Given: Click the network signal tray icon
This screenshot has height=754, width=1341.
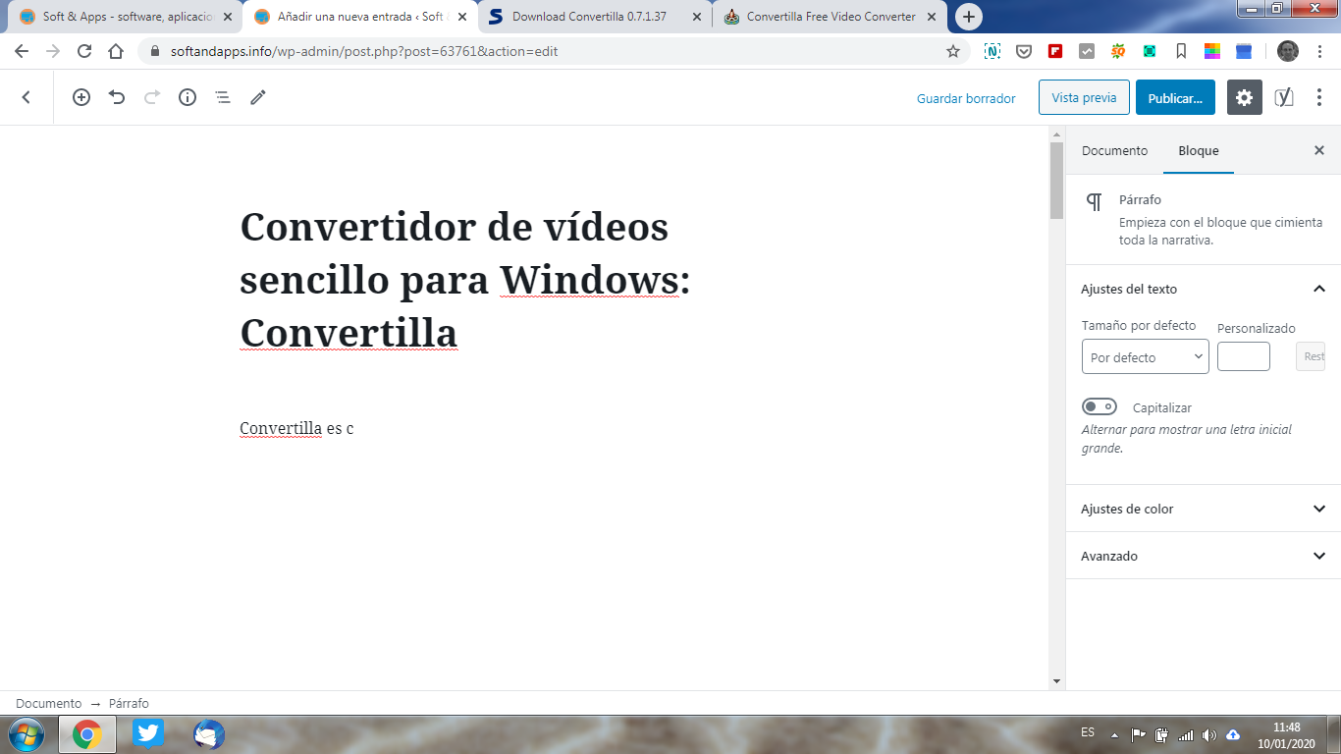Looking at the screenshot, I should point(1186,734).
